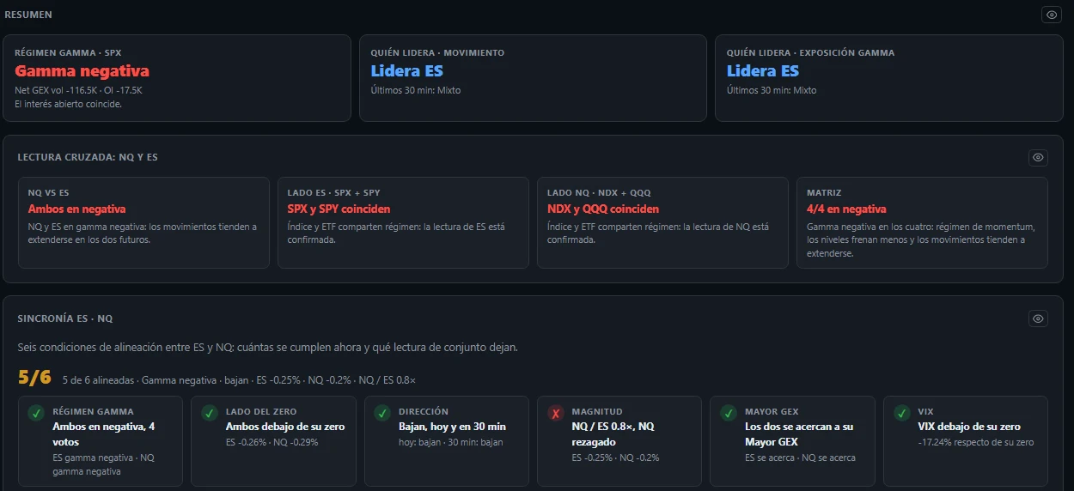
Task: Click green check icon on Régimen Gamma condition
Action: click(35, 414)
